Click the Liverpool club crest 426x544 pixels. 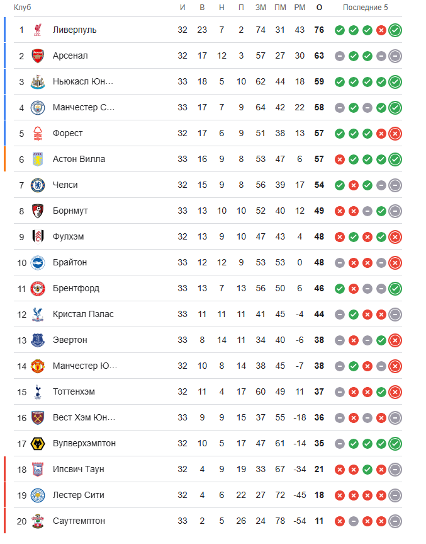pos(38,30)
